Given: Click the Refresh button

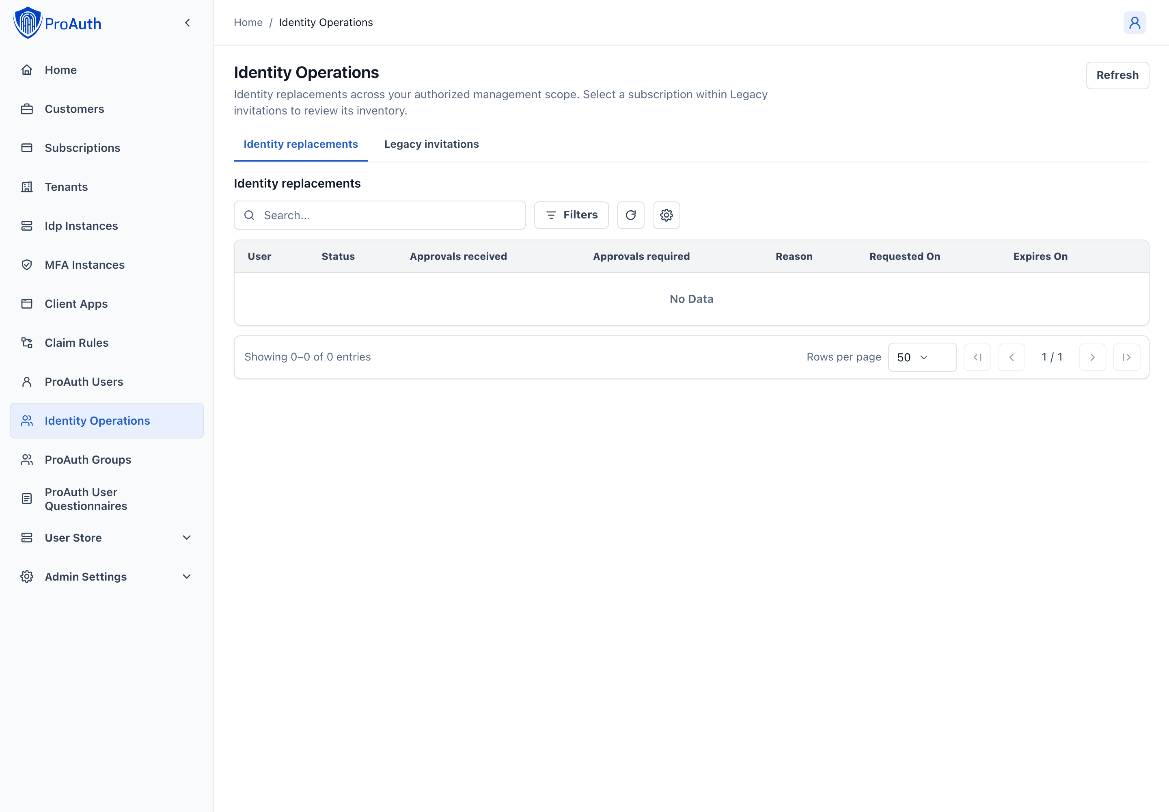Looking at the screenshot, I should (x=1117, y=75).
